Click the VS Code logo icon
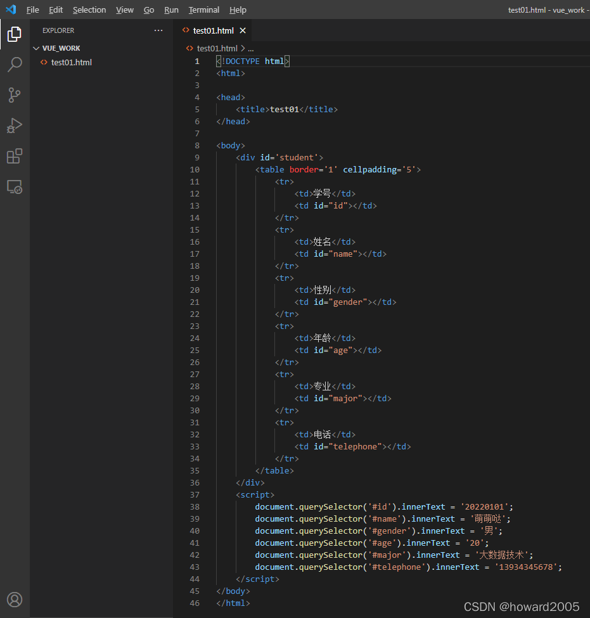Image resolution: width=590 pixels, height=618 pixels. point(11,10)
